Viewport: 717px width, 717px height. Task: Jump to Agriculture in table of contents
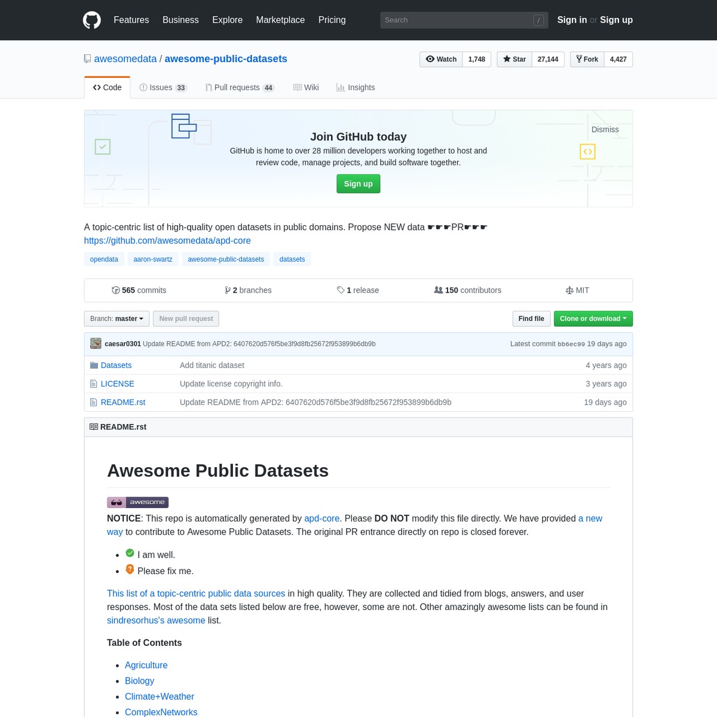[x=146, y=665]
